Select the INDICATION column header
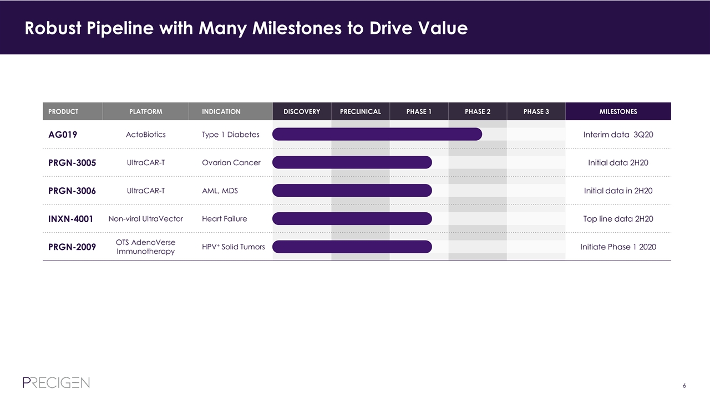Image resolution: width=710 pixels, height=399 pixels. [x=231, y=111]
